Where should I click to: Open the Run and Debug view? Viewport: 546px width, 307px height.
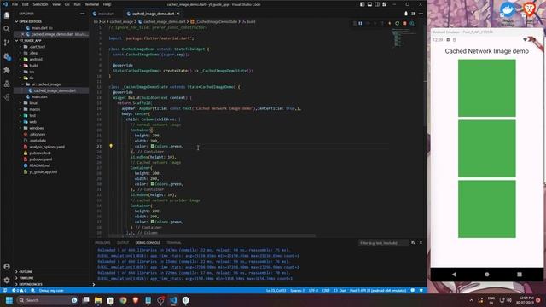coord(7,56)
